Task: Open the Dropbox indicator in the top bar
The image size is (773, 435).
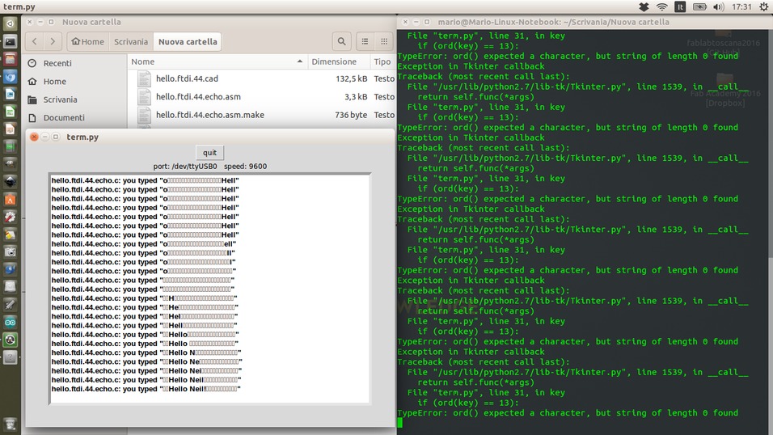Action: (644, 7)
